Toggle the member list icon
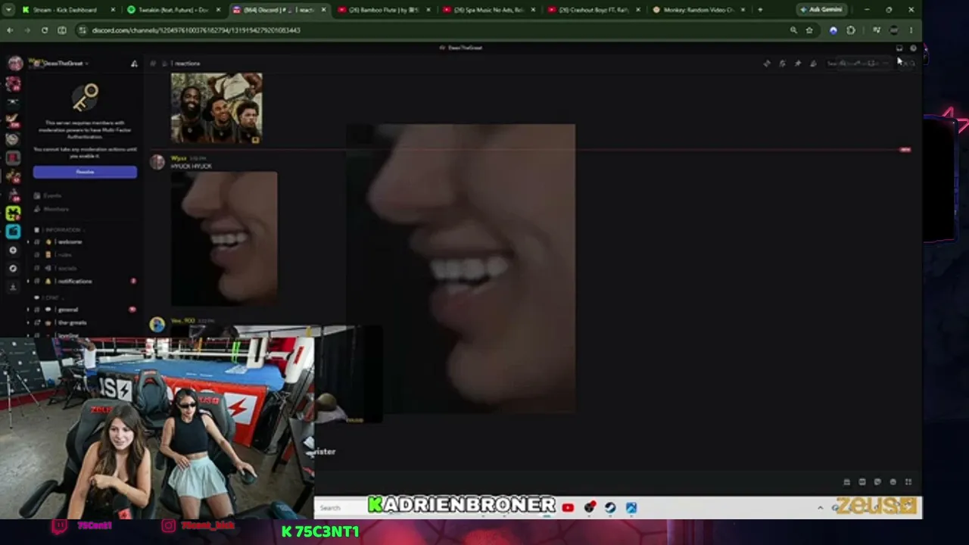The image size is (969, 545). click(813, 64)
